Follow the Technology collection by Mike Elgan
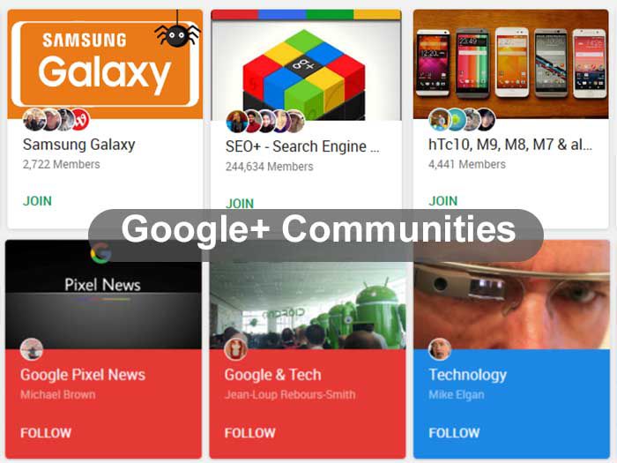617x463 pixels. click(x=454, y=433)
